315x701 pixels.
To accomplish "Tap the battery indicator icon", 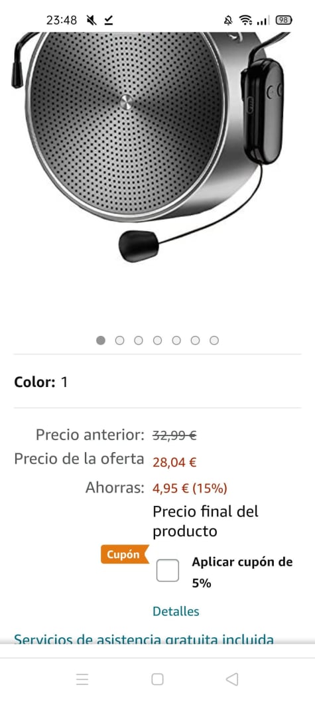I will point(284,20).
